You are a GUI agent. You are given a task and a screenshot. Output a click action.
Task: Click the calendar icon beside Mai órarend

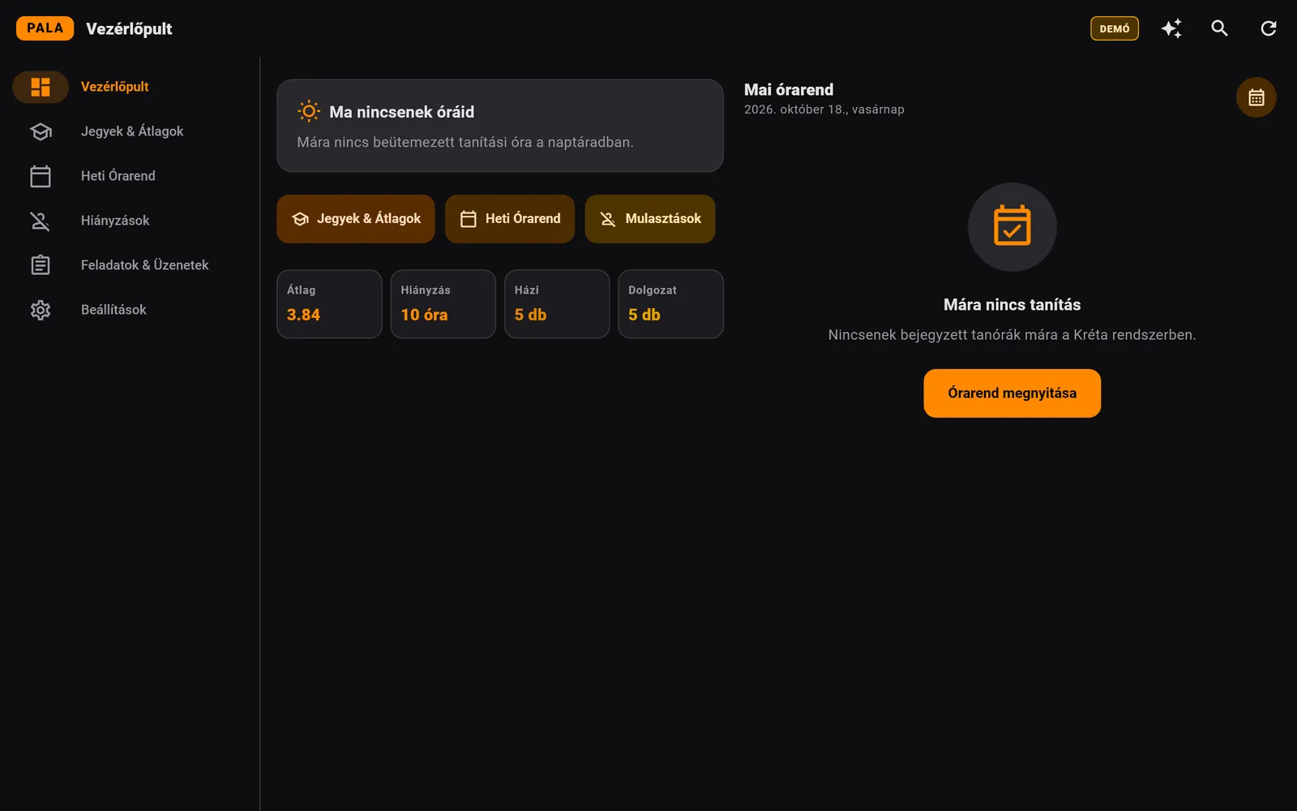[1256, 97]
